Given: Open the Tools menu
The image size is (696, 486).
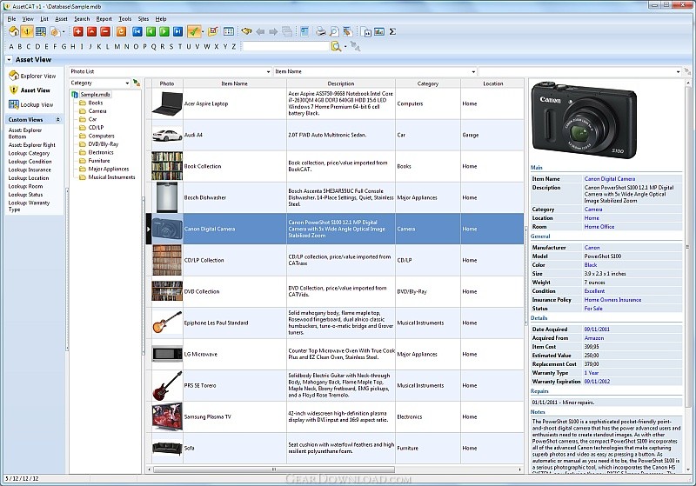Looking at the screenshot, I should click(124, 19).
